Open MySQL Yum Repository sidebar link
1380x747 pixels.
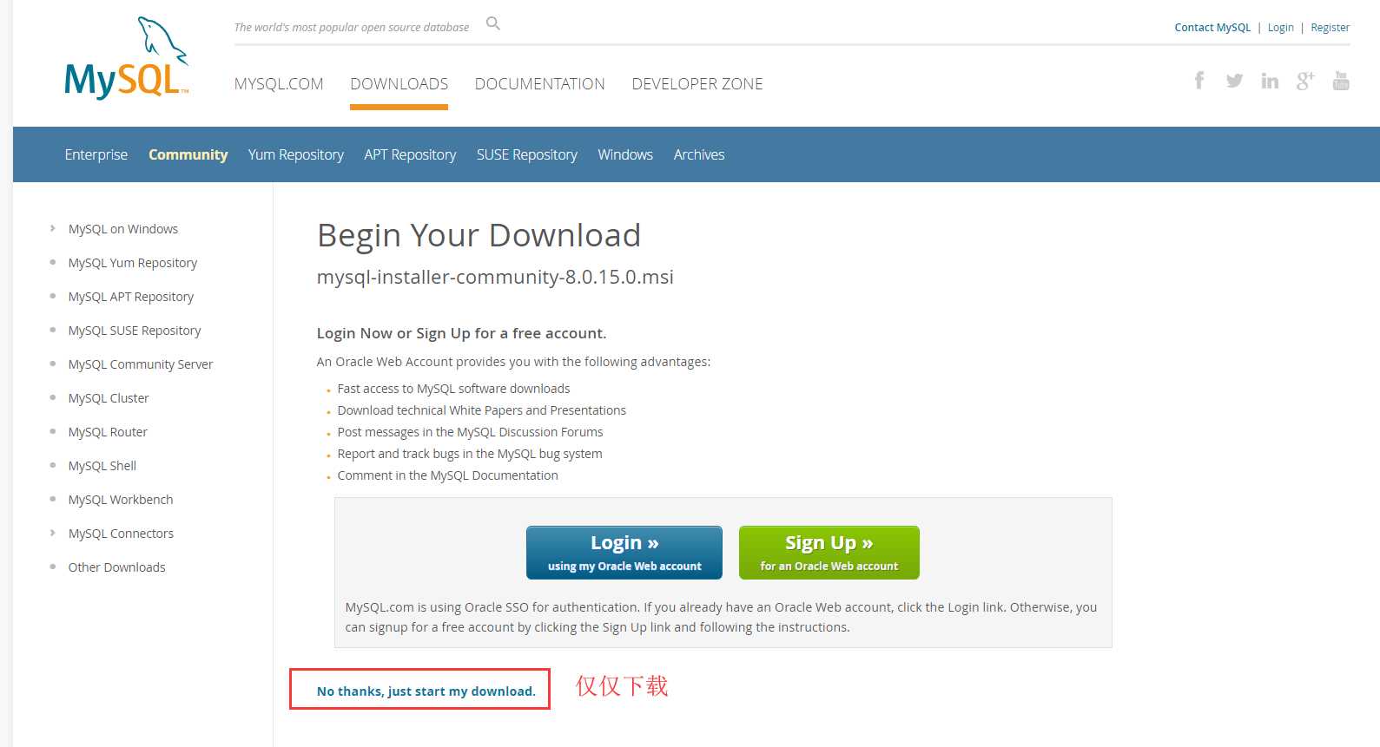[133, 263]
